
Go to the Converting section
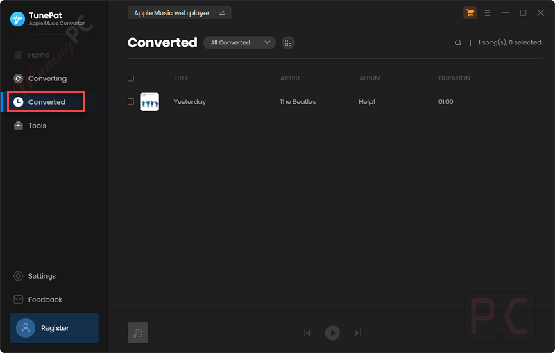click(40, 78)
